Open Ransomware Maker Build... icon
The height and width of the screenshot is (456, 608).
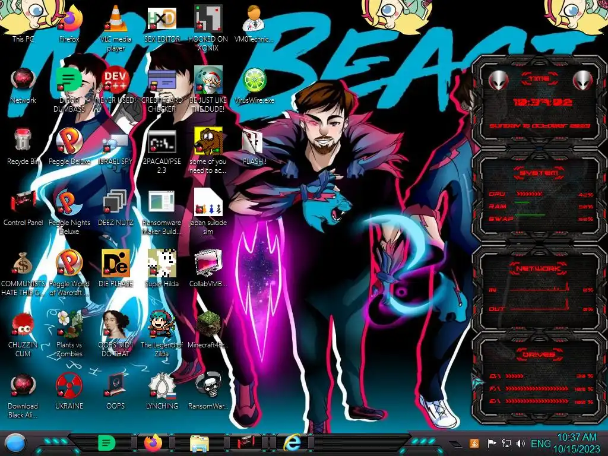point(161,213)
